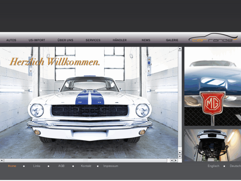241x181 pixels.
Task: Open the Impressum link
Action: pyautogui.click(x=111, y=166)
